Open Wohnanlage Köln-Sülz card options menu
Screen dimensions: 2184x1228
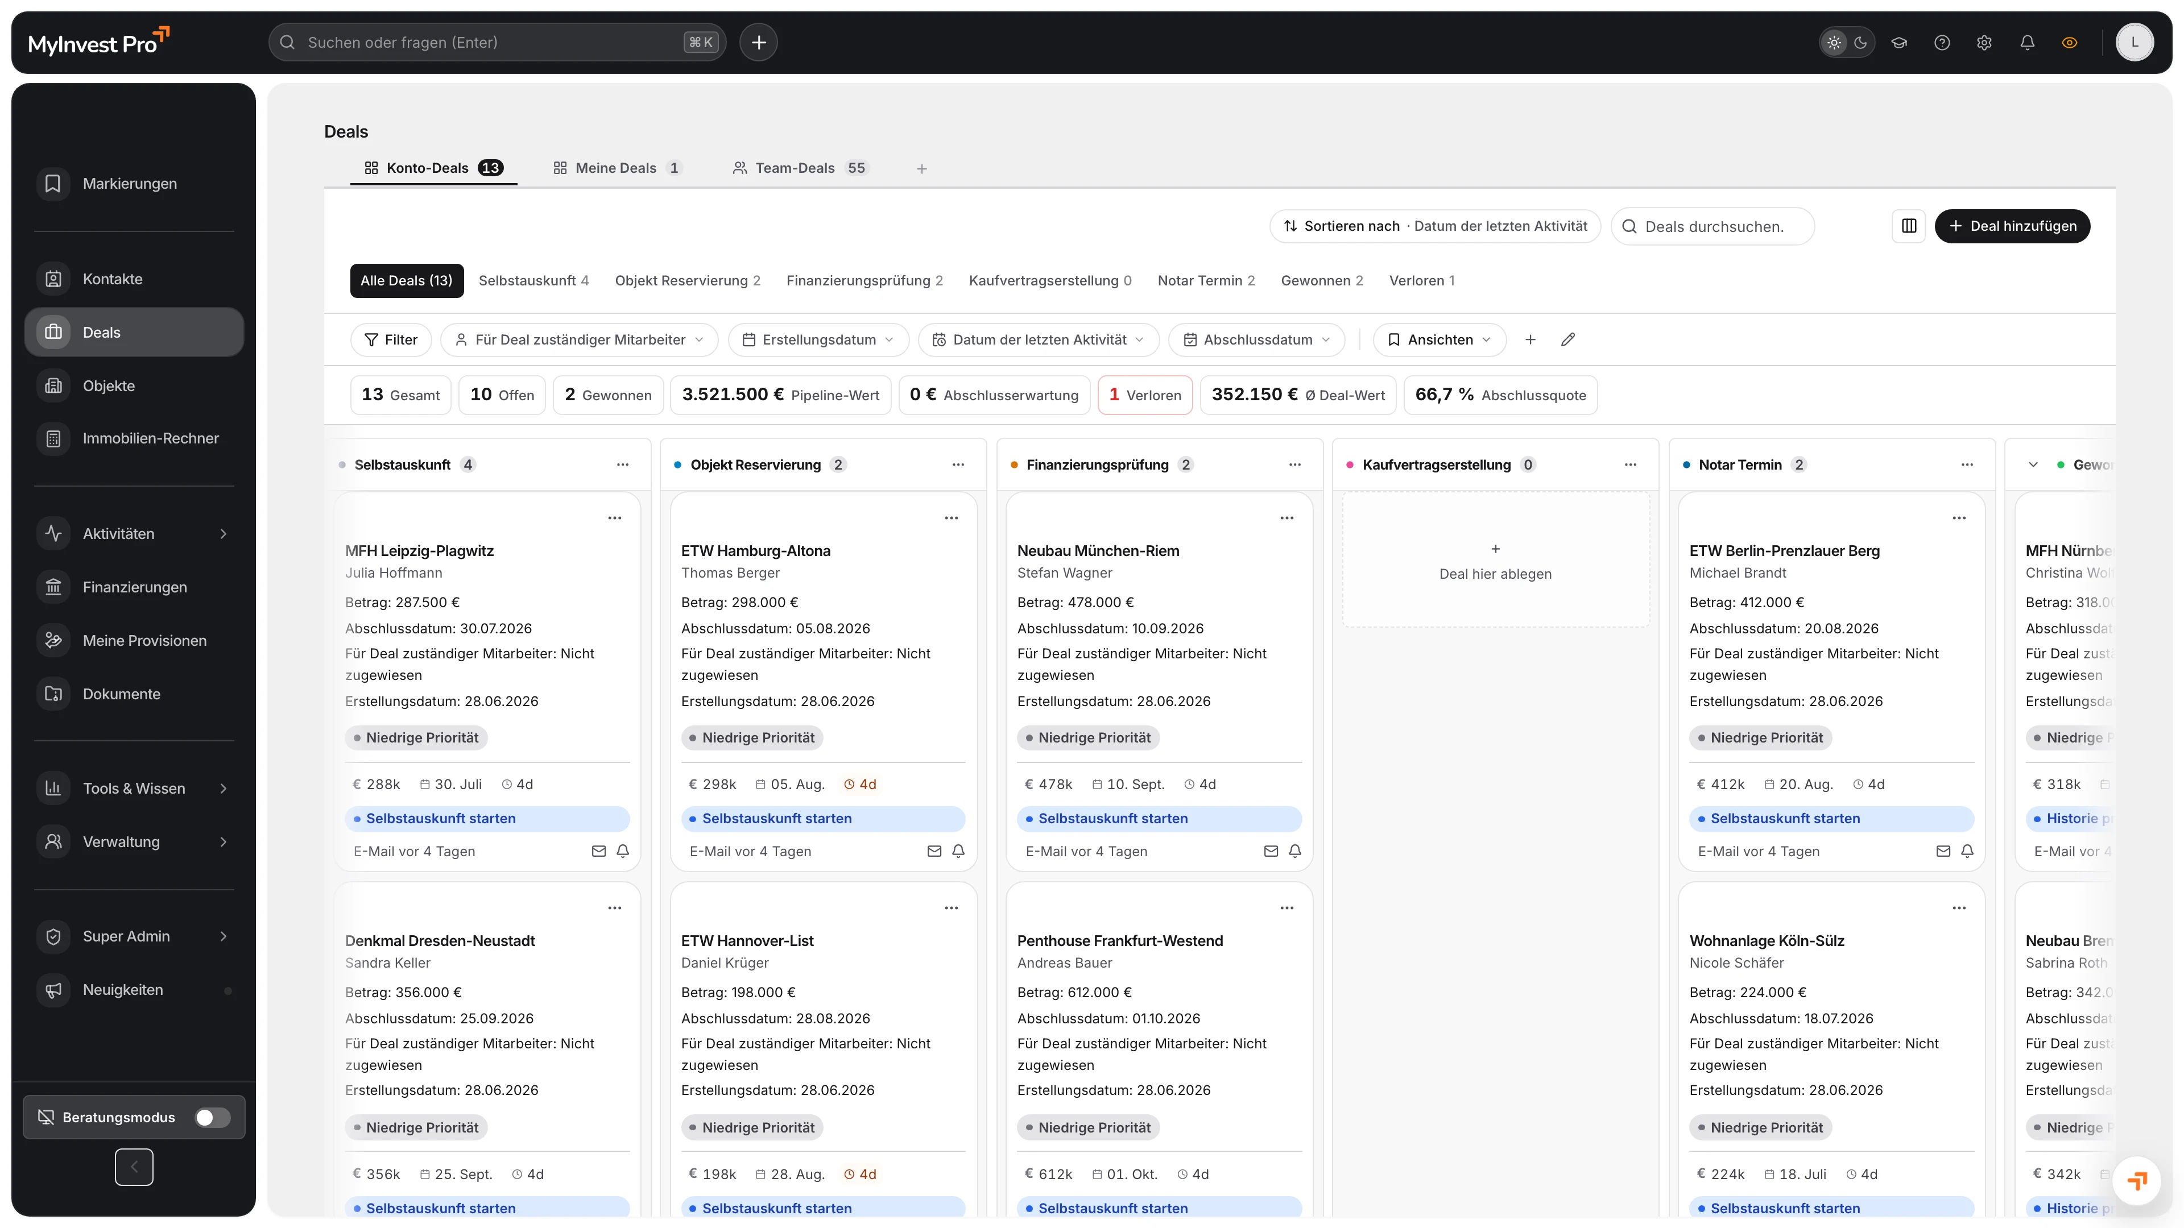click(1958, 908)
